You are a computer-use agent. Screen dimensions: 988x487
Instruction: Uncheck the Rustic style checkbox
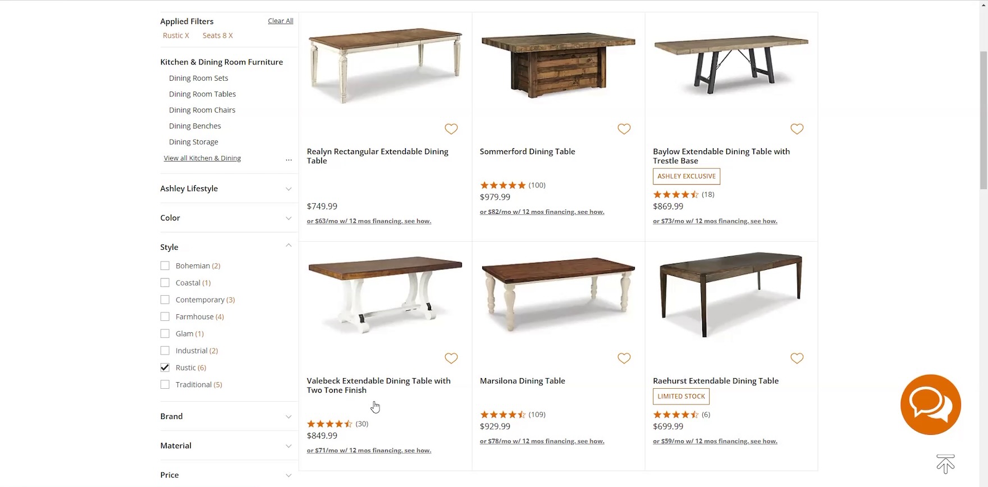165,367
